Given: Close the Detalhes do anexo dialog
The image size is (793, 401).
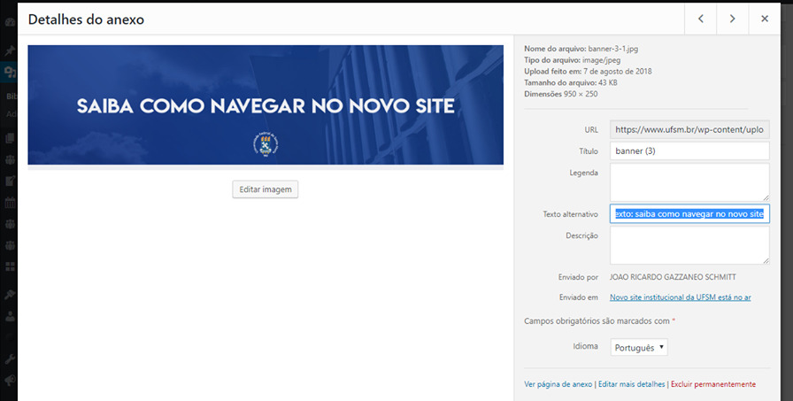Looking at the screenshot, I should 764,19.
